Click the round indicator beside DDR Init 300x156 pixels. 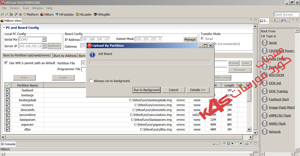265,83
